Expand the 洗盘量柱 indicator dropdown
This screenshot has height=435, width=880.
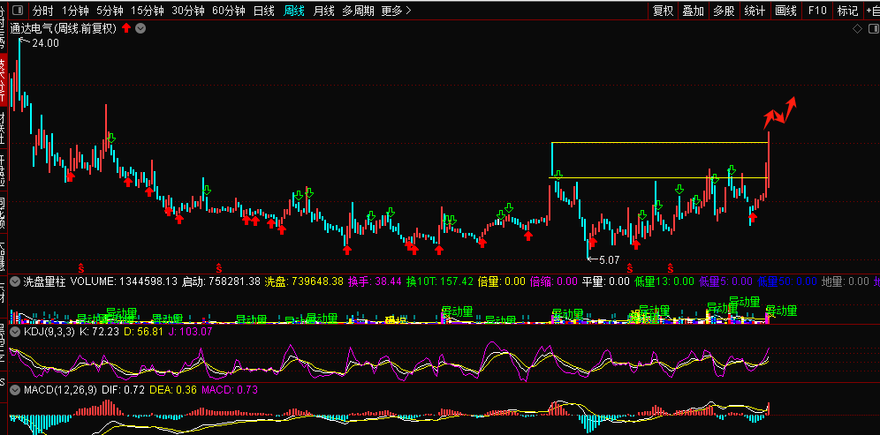coord(15,281)
